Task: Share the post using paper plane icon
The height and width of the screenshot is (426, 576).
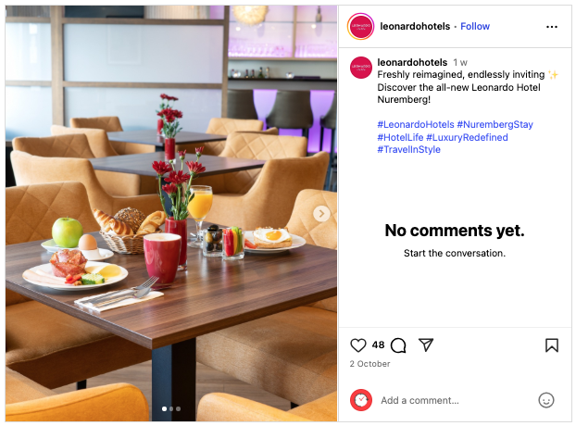Action: pyautogui.click(x=426, y=345)
